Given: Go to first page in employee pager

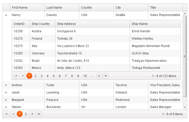Looking at the screenshot, I should [6, 114].
